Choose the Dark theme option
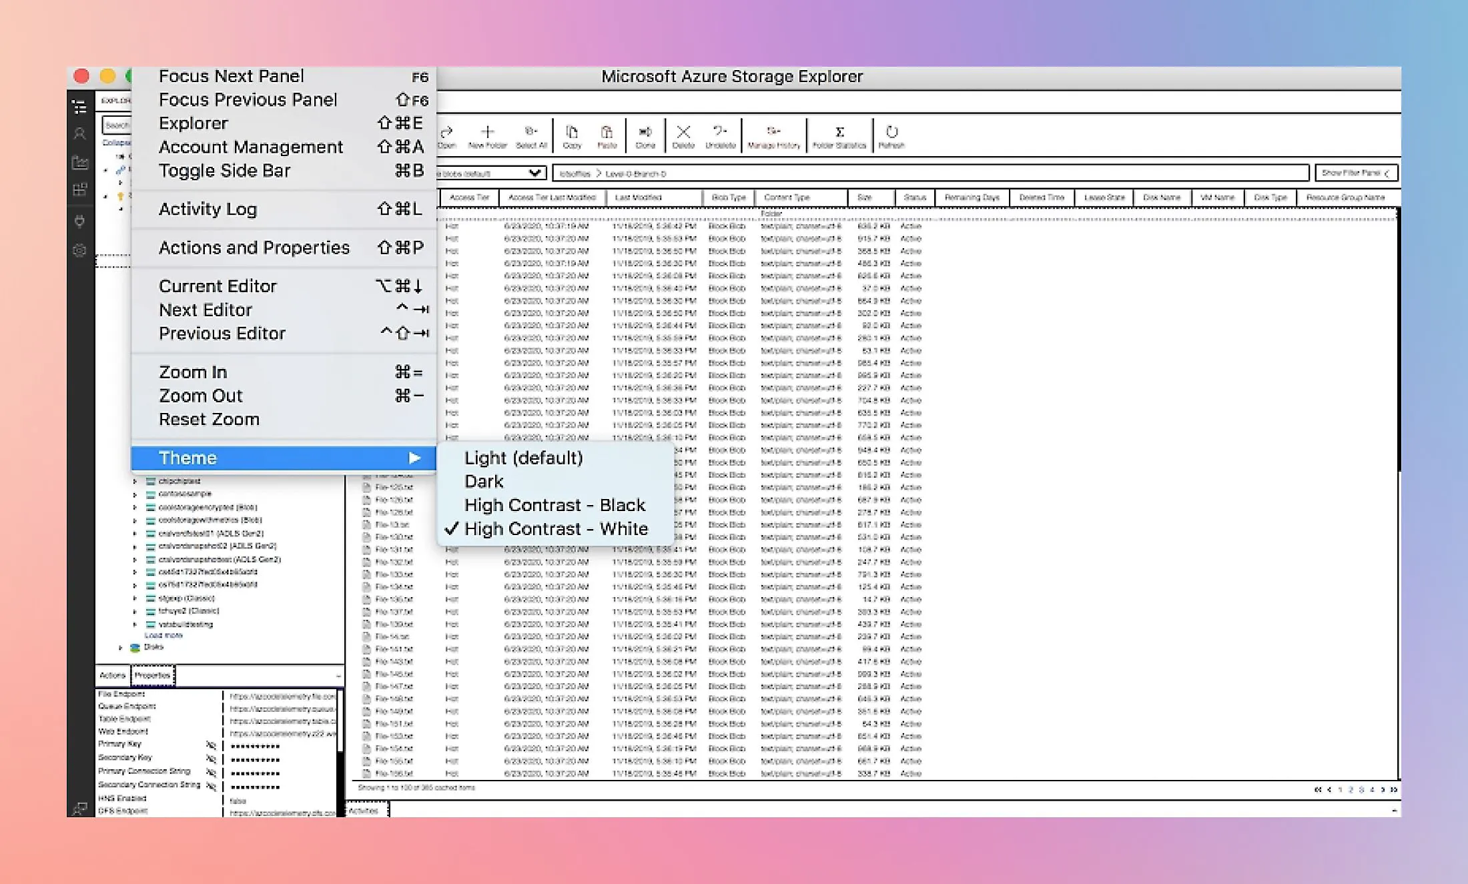 coord(484,482)
